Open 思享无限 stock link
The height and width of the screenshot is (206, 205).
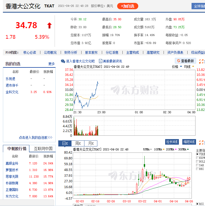[x=12, y=176]
